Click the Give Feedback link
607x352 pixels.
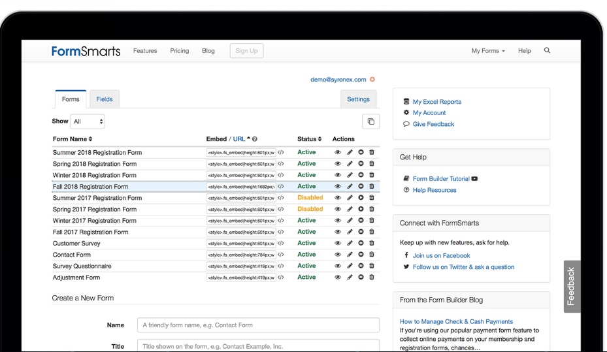click(434, 124)
